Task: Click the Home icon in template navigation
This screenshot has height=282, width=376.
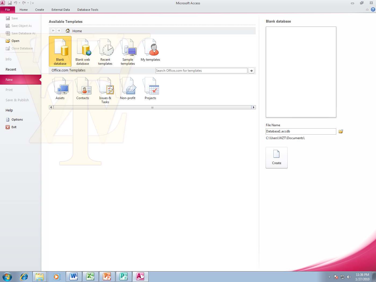Action: click(x=68, y=31)
